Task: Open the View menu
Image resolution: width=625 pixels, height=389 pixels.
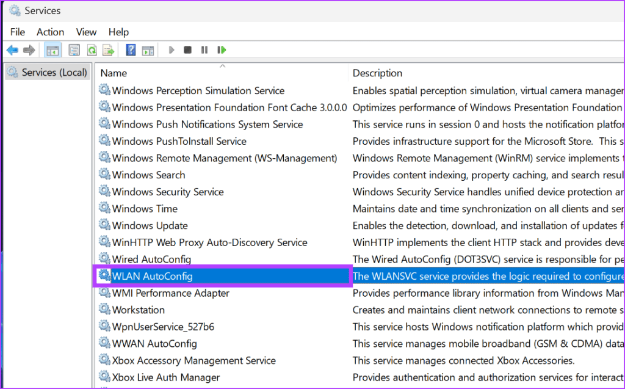Action: [86, 32]
